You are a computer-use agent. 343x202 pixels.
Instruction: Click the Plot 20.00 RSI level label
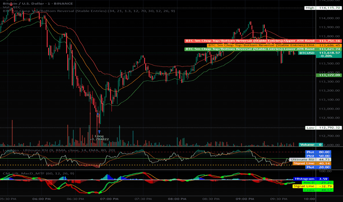click(x=318, y=167)
